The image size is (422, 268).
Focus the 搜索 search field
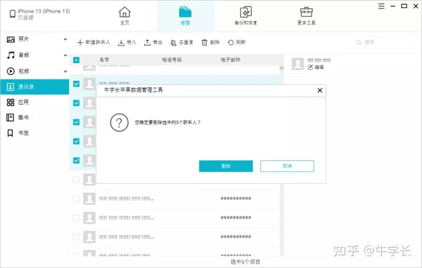tap(382, 42)
